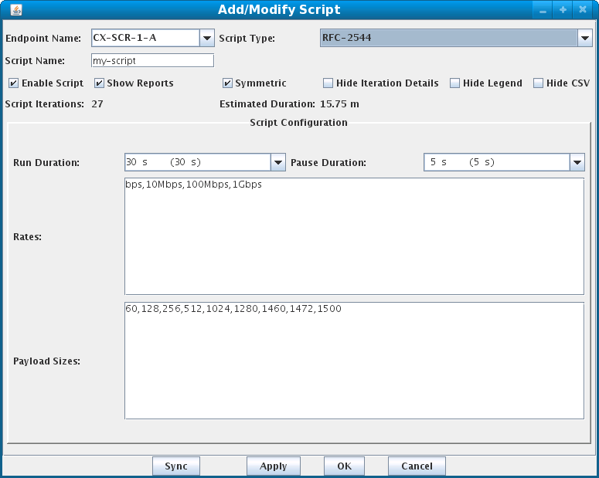This screenshot has height=478, width=599.
Task: Toggle the Symmetric checkbox
Action: pos(227,83)
